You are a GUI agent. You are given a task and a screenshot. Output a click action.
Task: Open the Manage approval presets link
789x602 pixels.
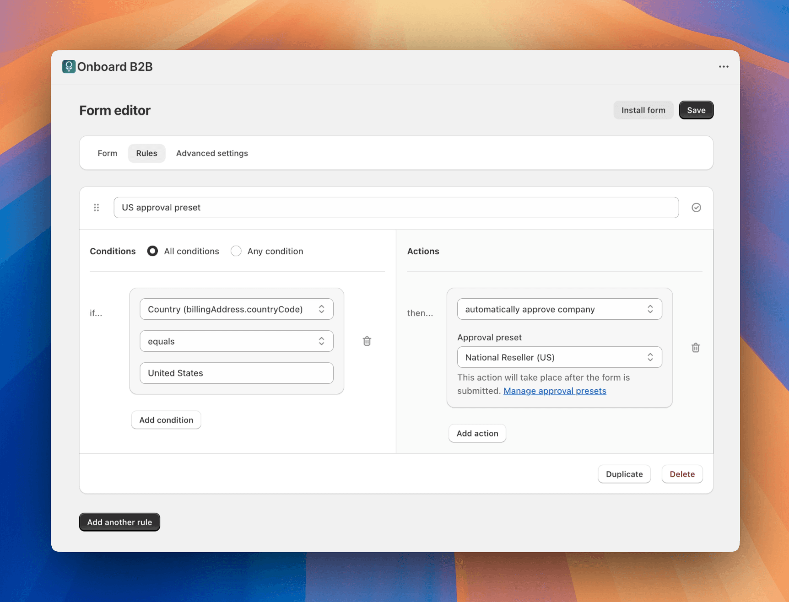click(x=554, y=391)
